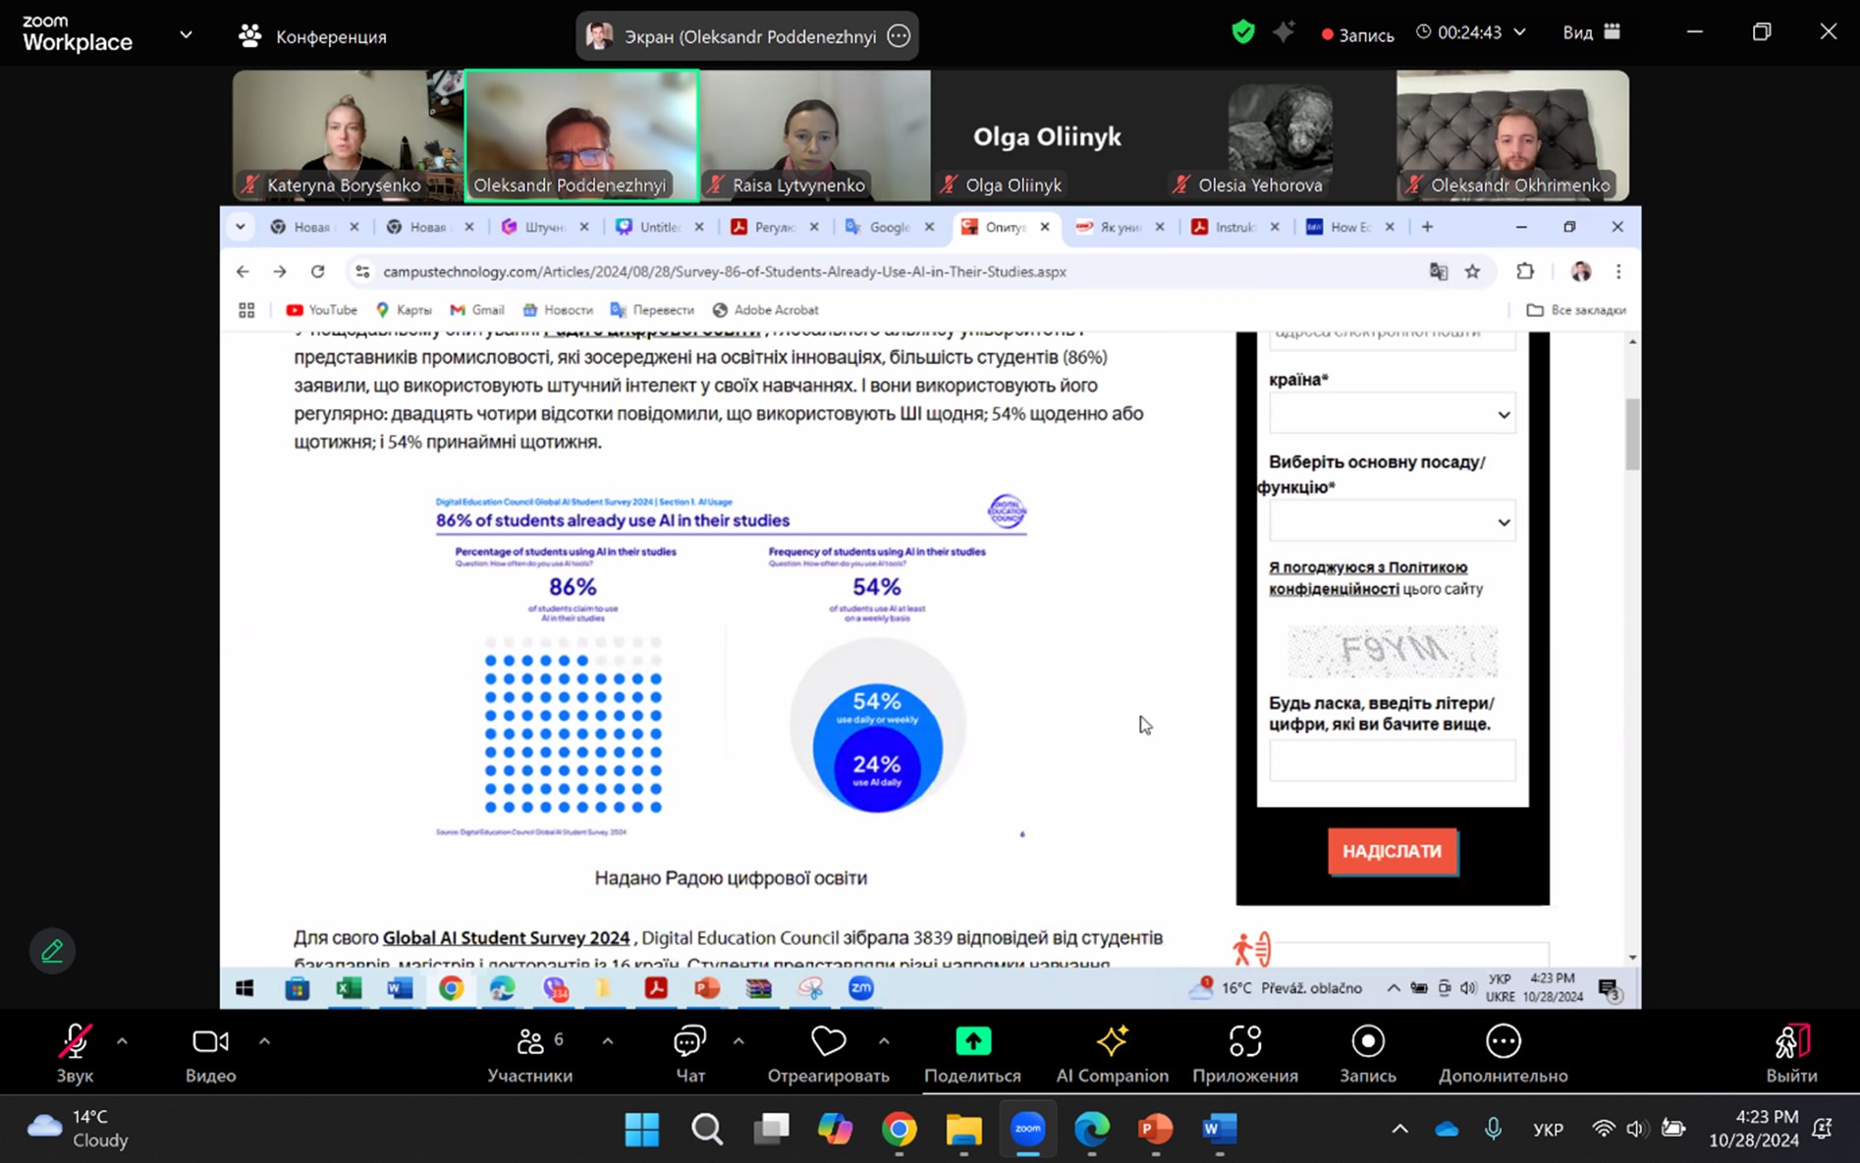Click the green Share screen icon
The height and width of the screenshot is (1163, 1860).
point(972,1041)
